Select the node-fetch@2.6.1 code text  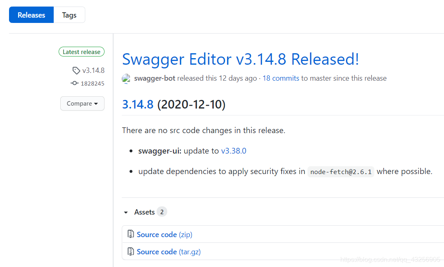[341, 172]
